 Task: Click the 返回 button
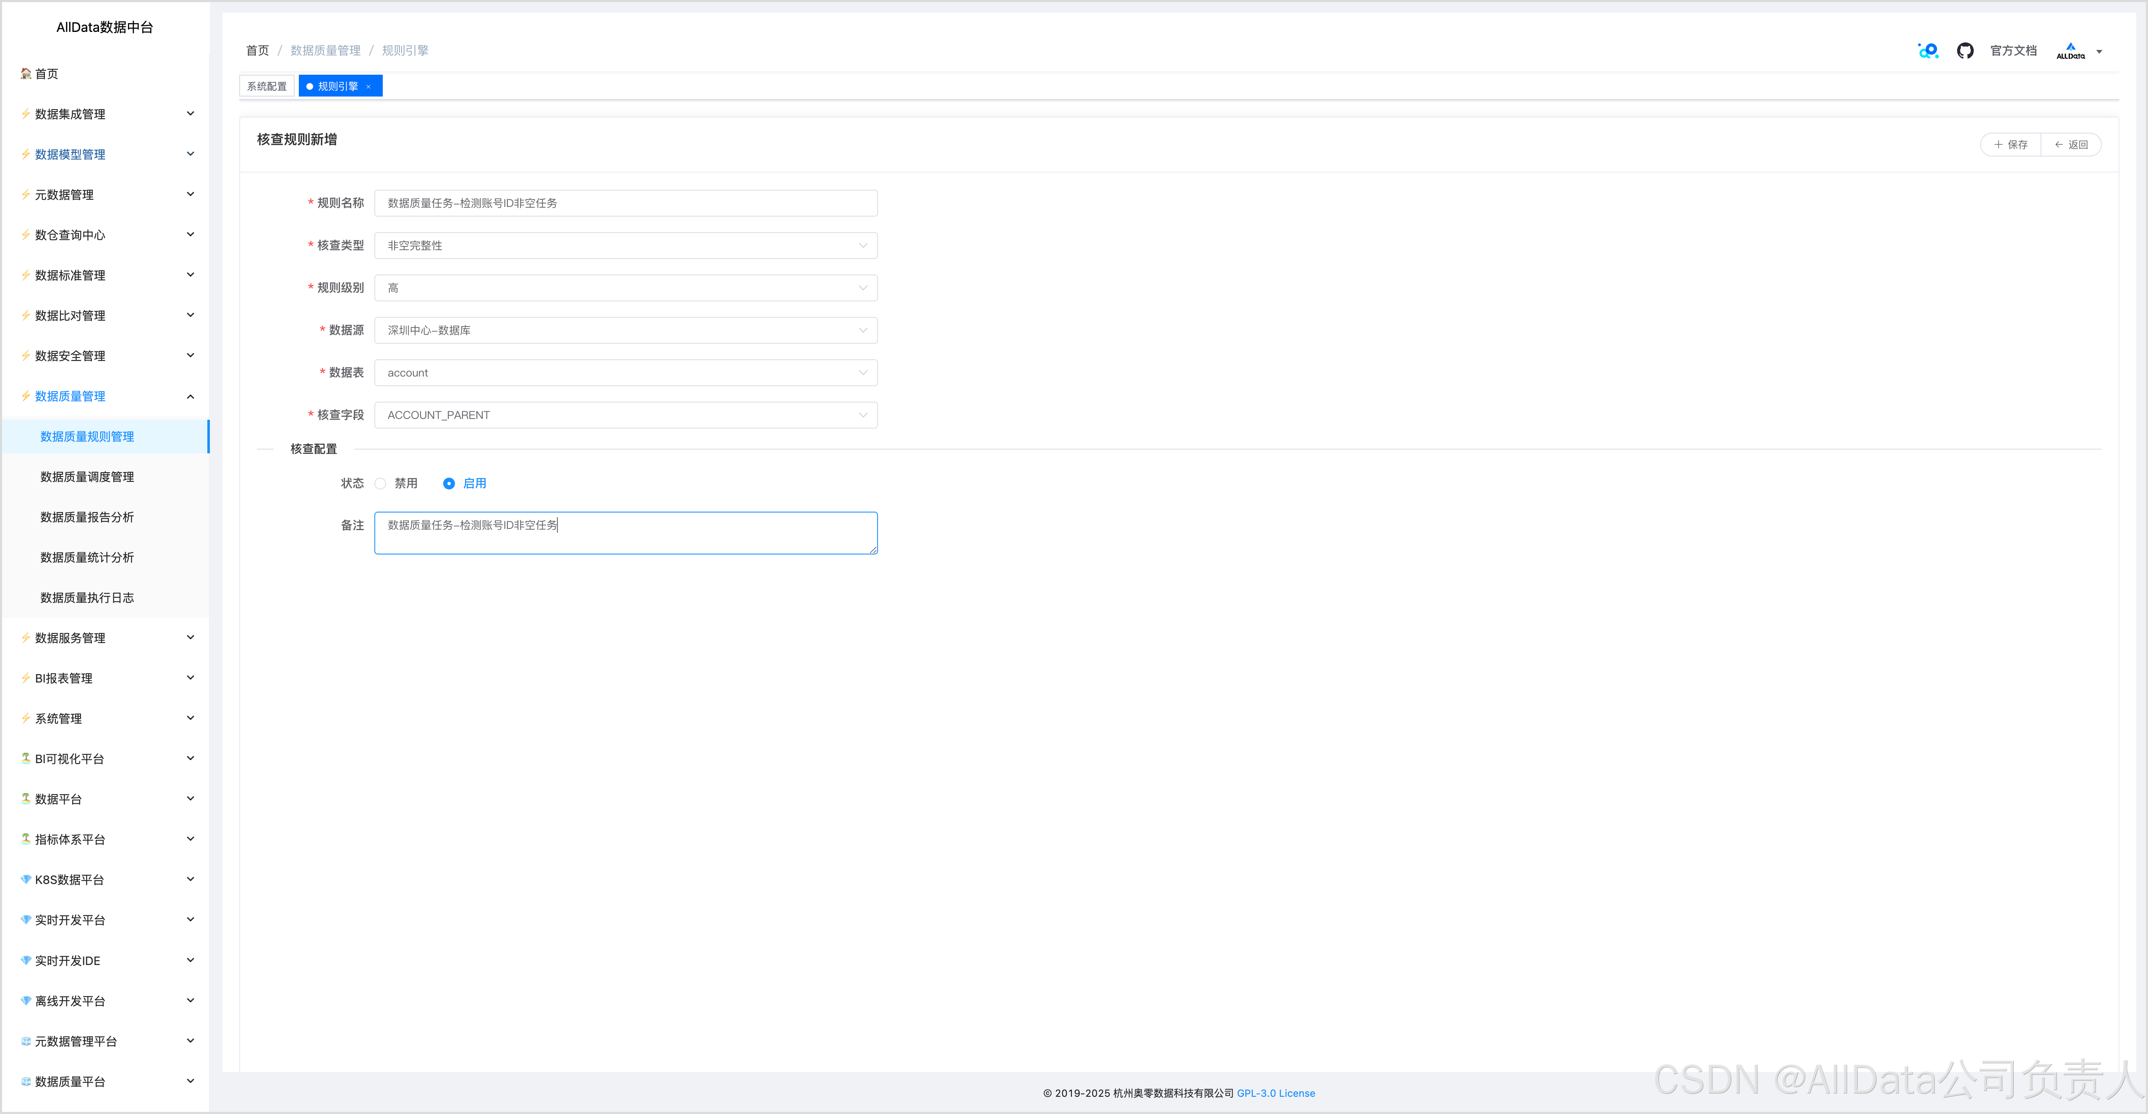point(2071,145)
